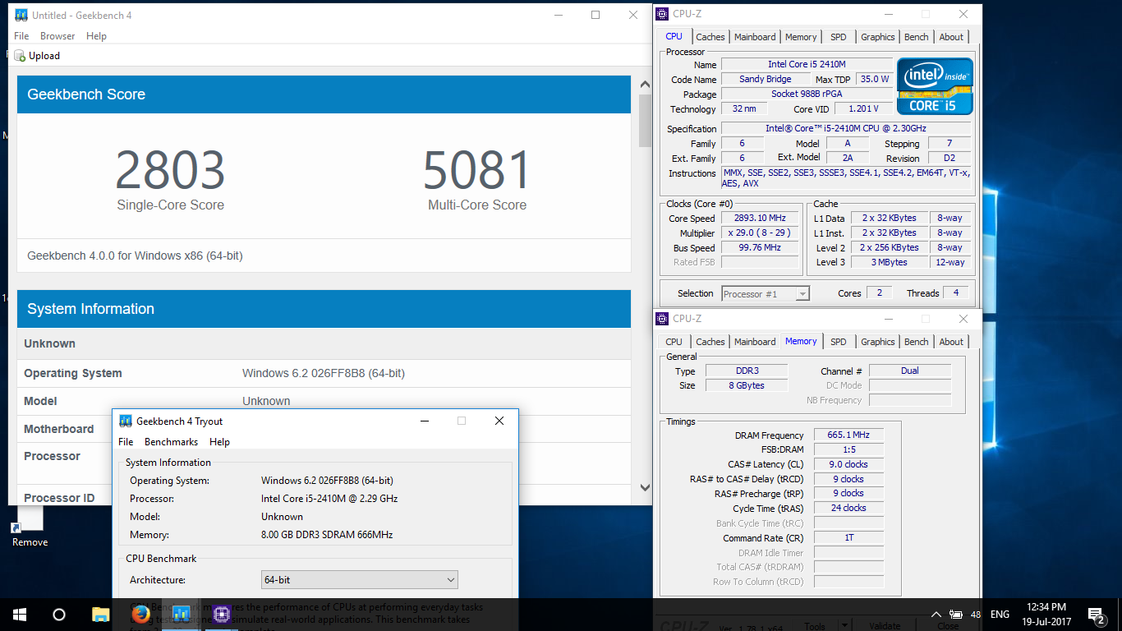Select Graphics tab in upper CPU-Z window

pos(877,37)
